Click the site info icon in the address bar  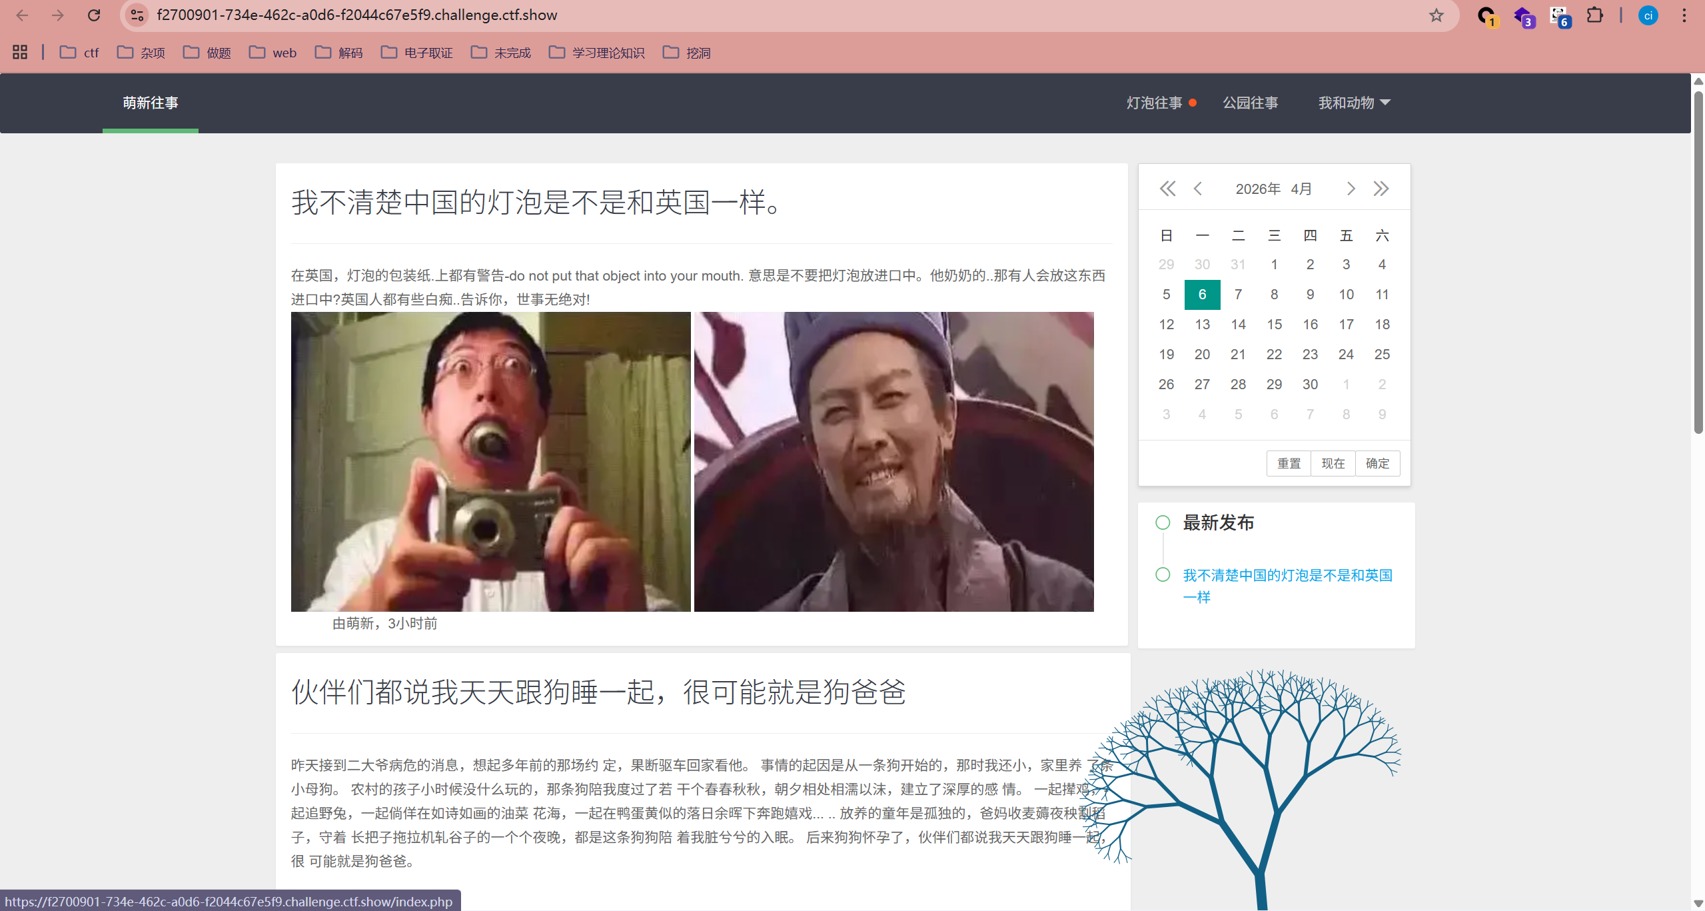click(x=137, y=15)
